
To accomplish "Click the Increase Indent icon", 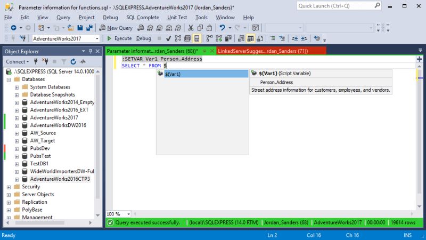I will pos(304,38).
